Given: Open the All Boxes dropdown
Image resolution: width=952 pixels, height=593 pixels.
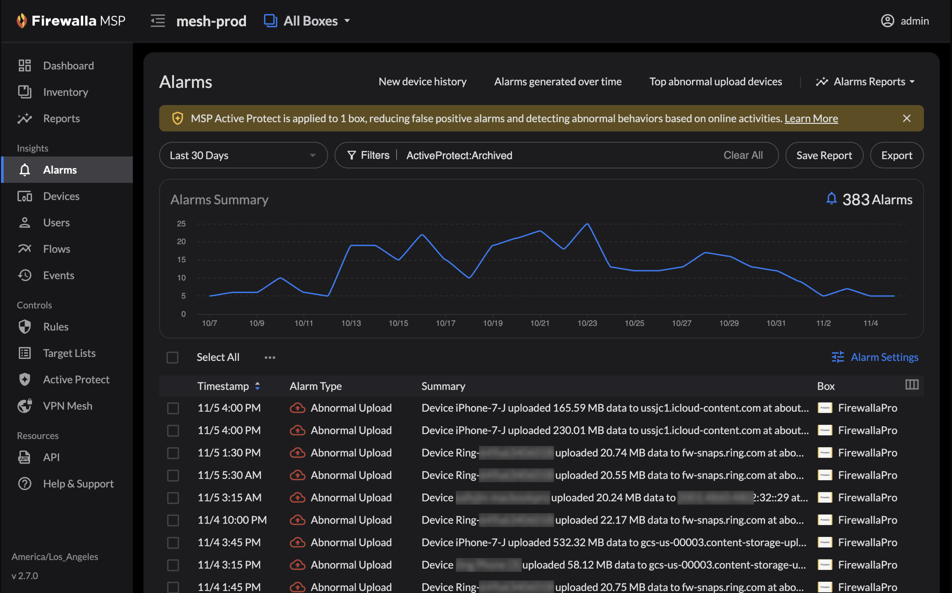Looking at the screenshot, I should 307,20.
